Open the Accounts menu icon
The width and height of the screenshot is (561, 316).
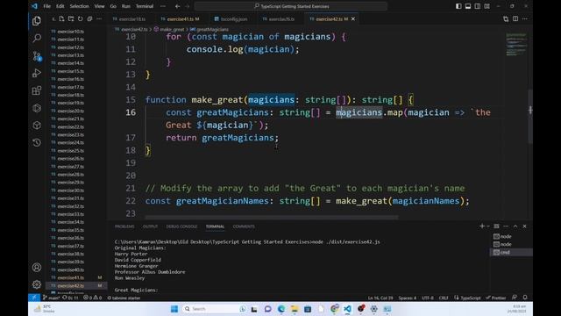(37, 267)
